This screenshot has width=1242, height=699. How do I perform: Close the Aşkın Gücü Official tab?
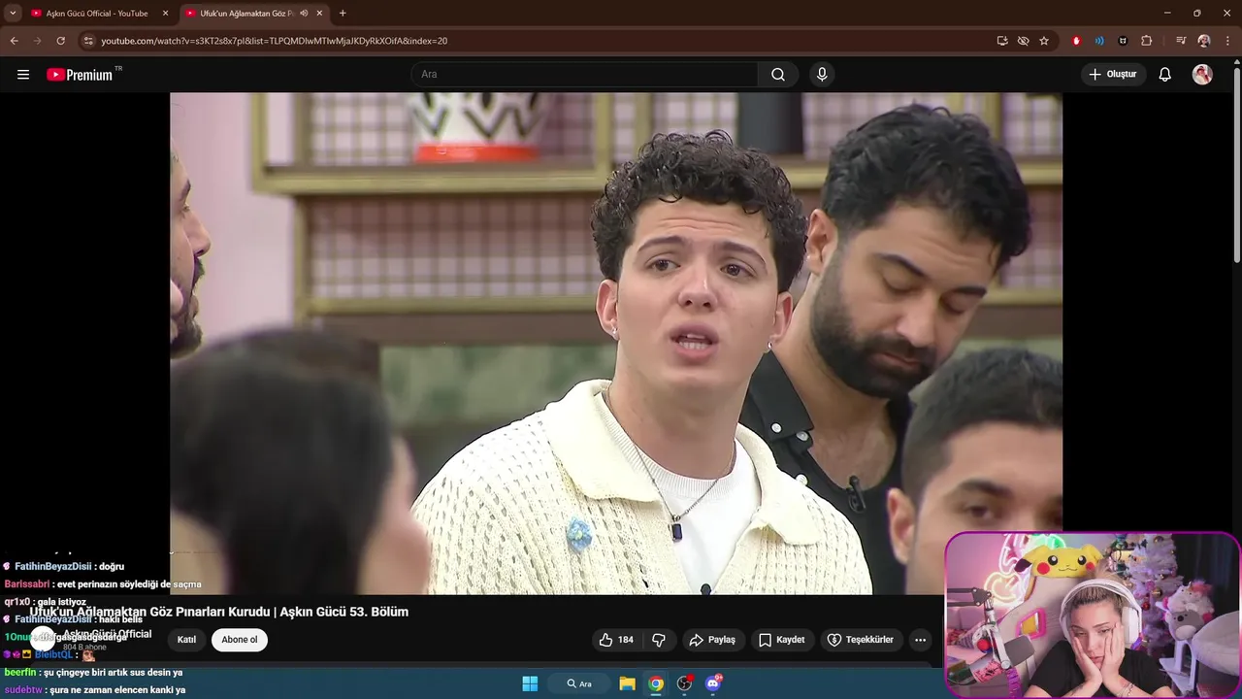(165, 14)
